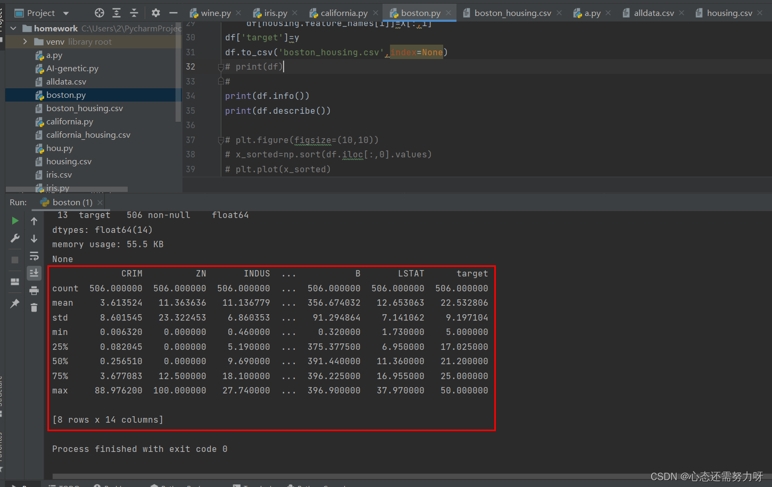Click the Up the stack trace arrow
The width and height of the screenshot is (772, 487).
(34, 221)
